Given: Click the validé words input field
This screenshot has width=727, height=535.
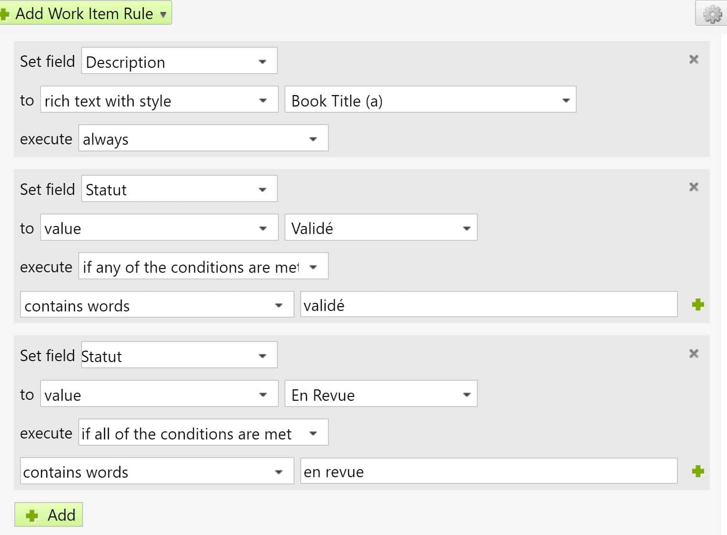Looking at the screenshot, I should [488, 305].
